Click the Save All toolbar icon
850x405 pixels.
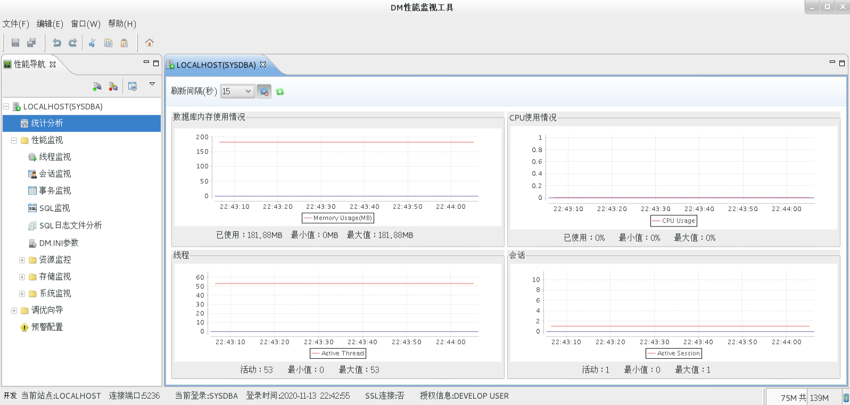31,43
